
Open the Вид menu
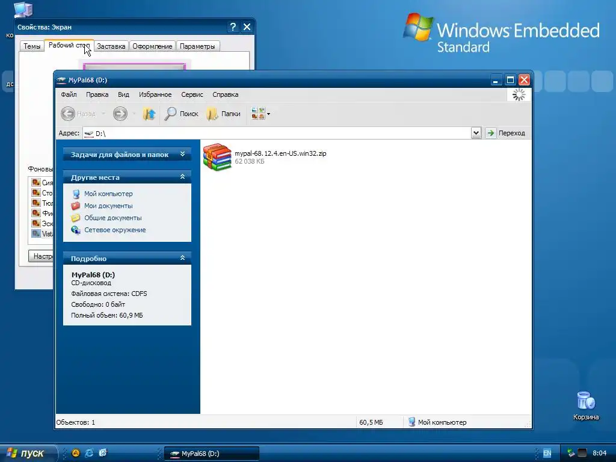123,94
